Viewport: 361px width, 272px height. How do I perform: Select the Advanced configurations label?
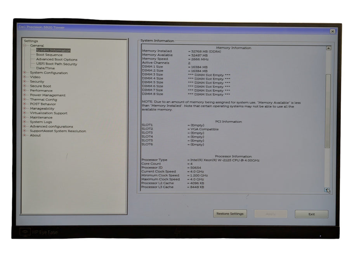[51, 126]
